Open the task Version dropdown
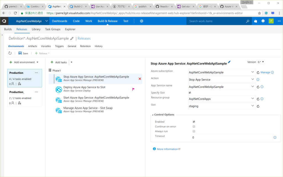Screen dimensions: 283x177 (261, 62)
